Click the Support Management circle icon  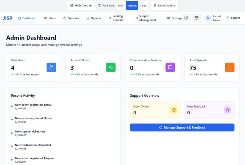point(136,18)
